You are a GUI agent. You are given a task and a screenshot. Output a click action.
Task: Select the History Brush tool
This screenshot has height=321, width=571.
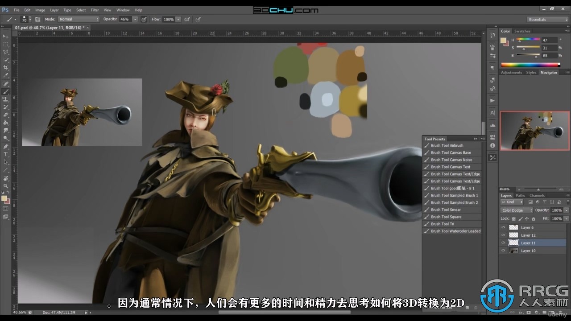6,107
